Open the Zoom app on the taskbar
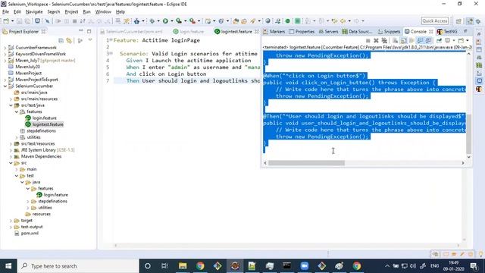This screenshot has width=485, height=273. tap(305, 266)
